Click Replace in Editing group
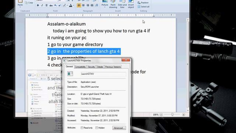Image resolution: width=236 pixels, height=133 pixels. (143, 3)
